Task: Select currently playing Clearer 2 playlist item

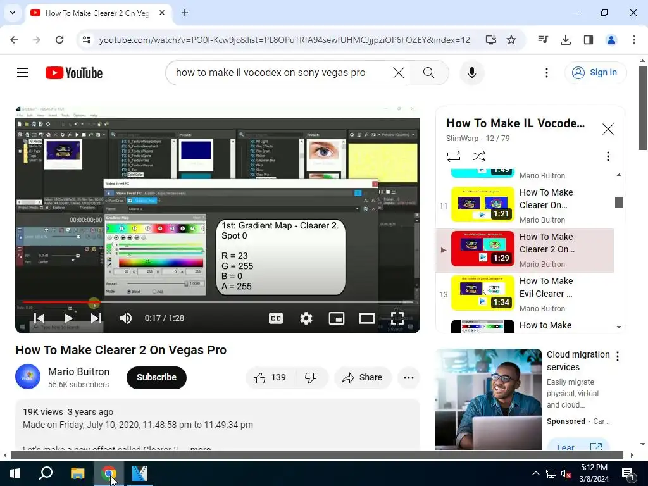Action: tap(525, 250)
